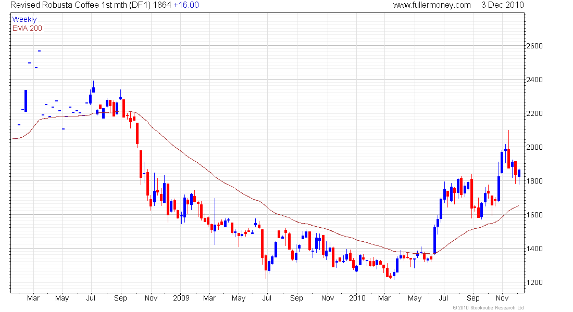Image resolution: width=573 pixels, height=312 pixels.
Task: Select the 2400 price axis label
Action: [534, 80]
